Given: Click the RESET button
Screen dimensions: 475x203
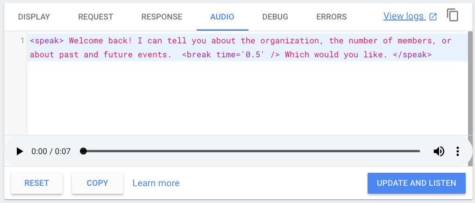Looking at the screenshot, I should 36,183.
